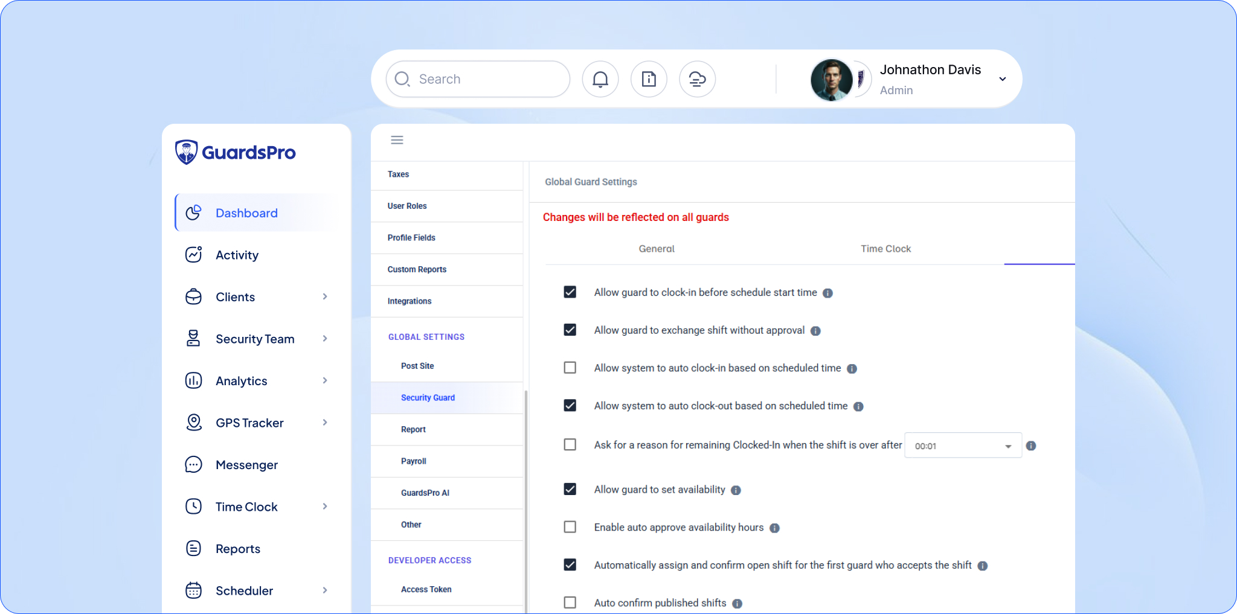
Task: Open Report global settings
Action: [447, 430]
